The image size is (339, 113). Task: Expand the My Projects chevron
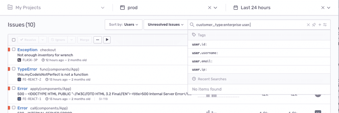pos(103,8)
